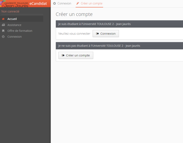Click the arrow icon inside Créer un compte button

(63, 55)
